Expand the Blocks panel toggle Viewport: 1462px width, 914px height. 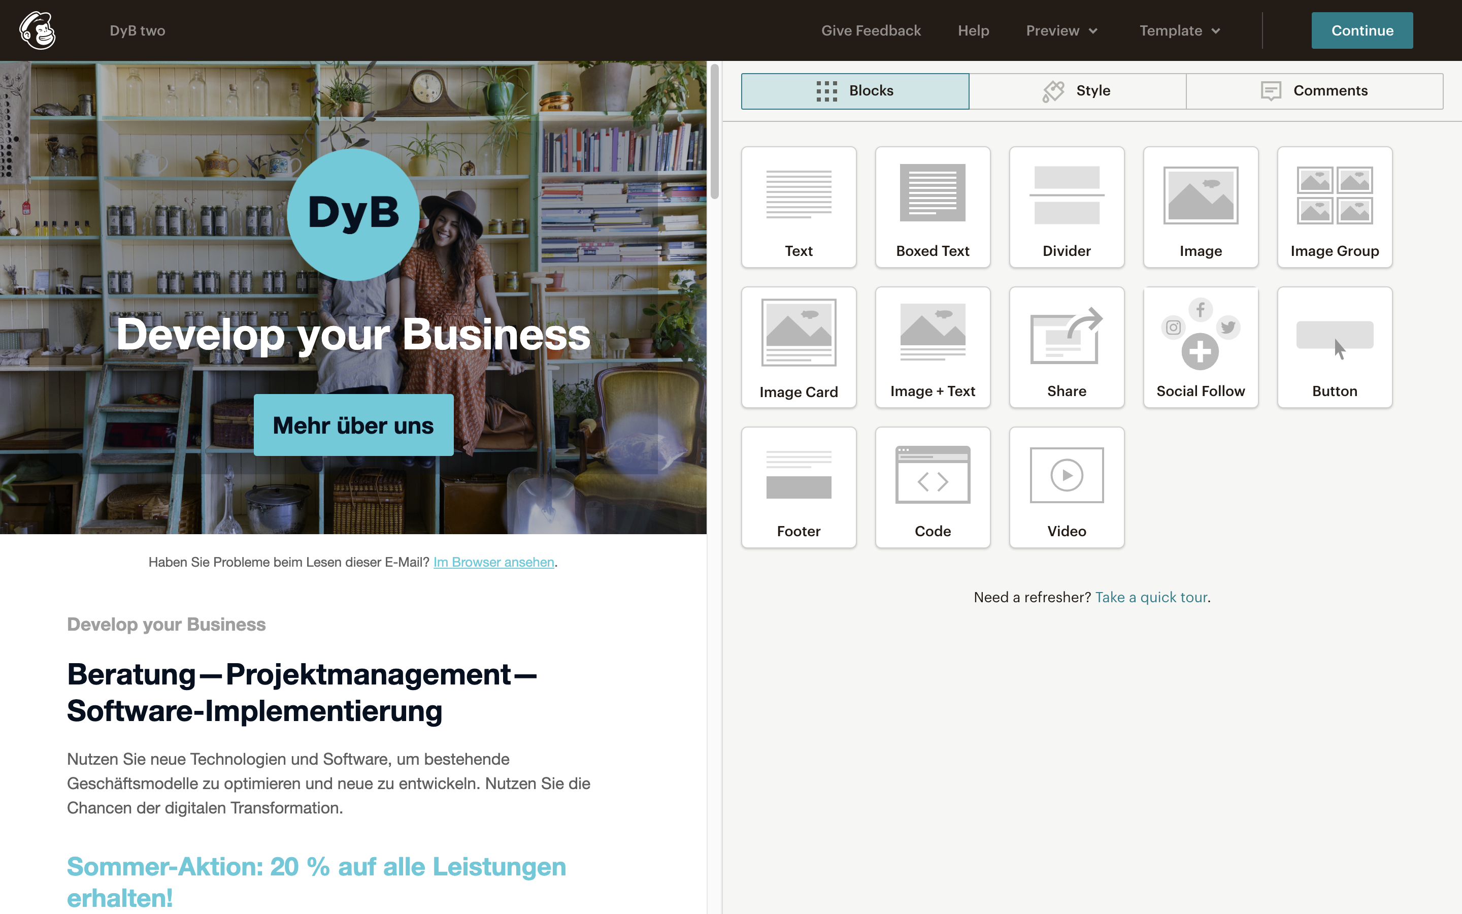pos(855,89)
